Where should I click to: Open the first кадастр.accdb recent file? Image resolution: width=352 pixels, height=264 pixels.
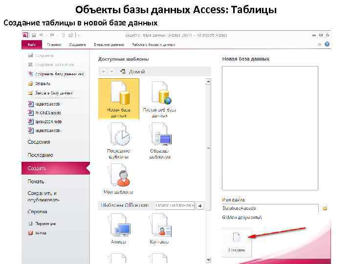pos(44,104)
